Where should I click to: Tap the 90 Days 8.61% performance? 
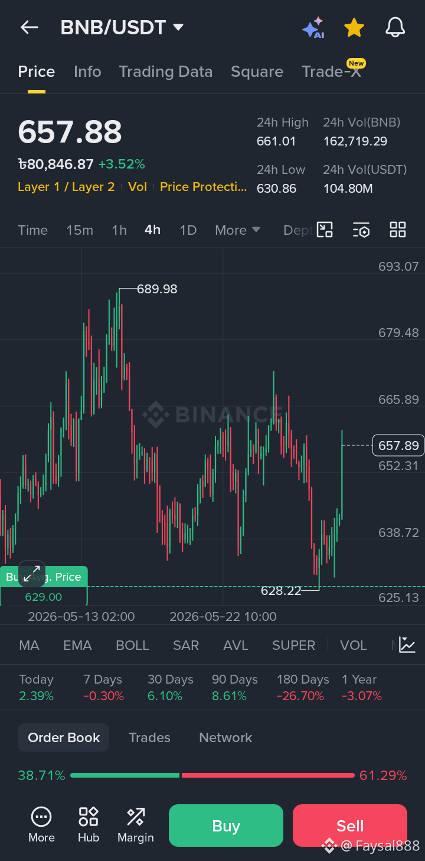(235, 688)
